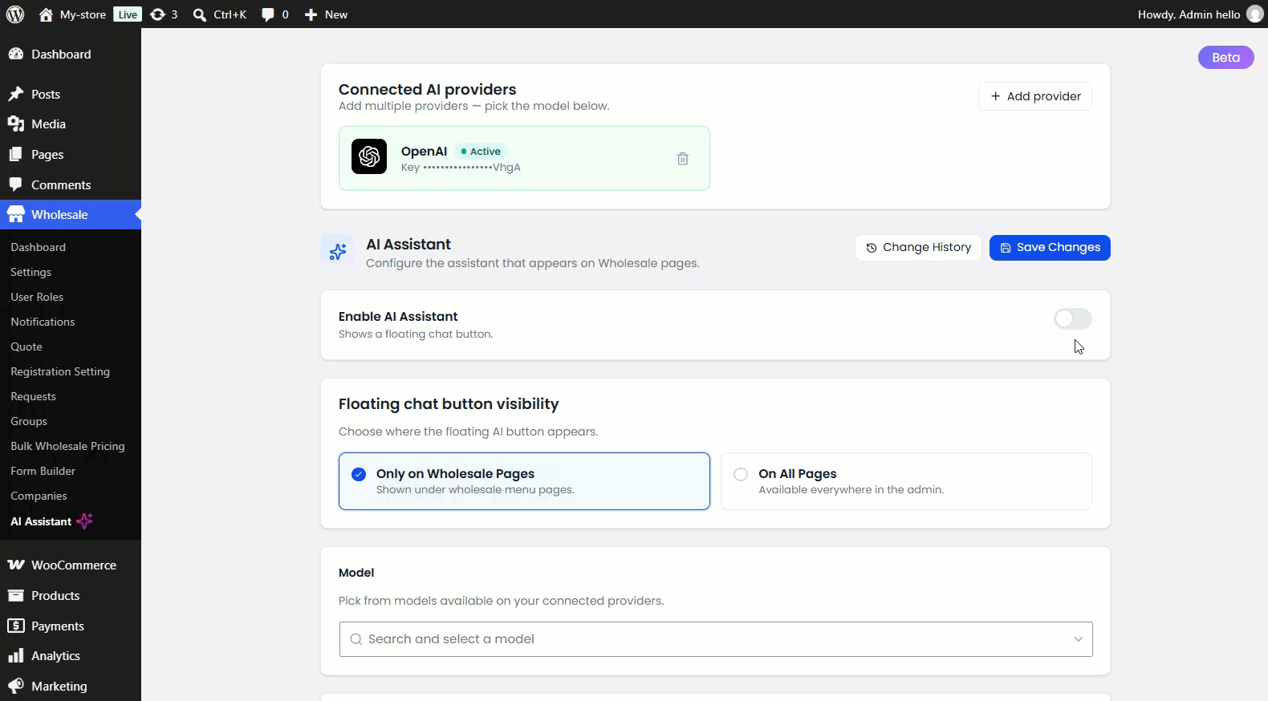
Task: Click the Beta badge
Action: pyautogui.click(x=1225, y=58)
